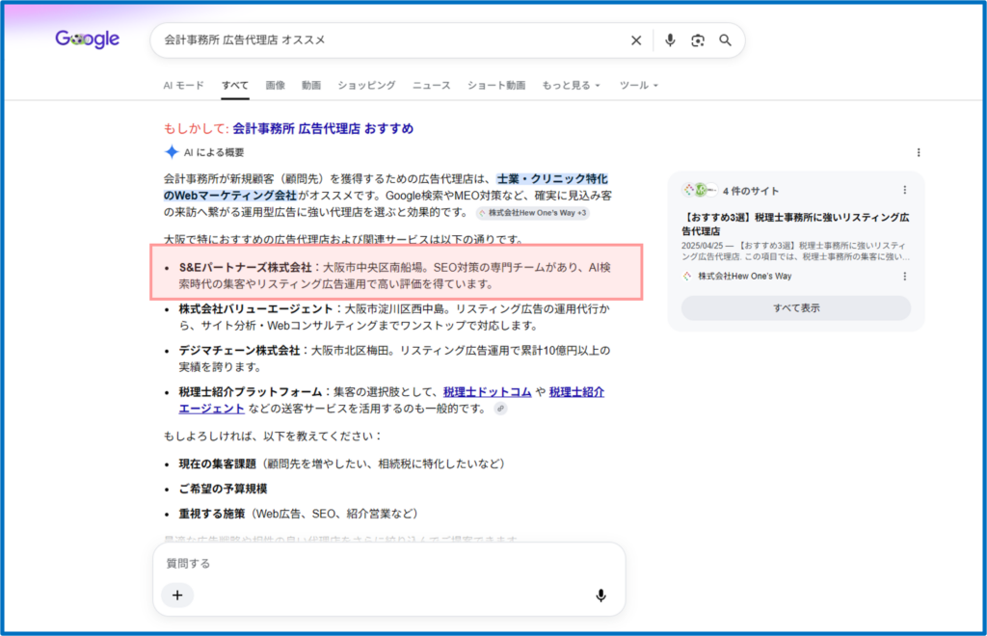Click the 株式会社Hew One's Way source name in card

click(x=745, y=277)
